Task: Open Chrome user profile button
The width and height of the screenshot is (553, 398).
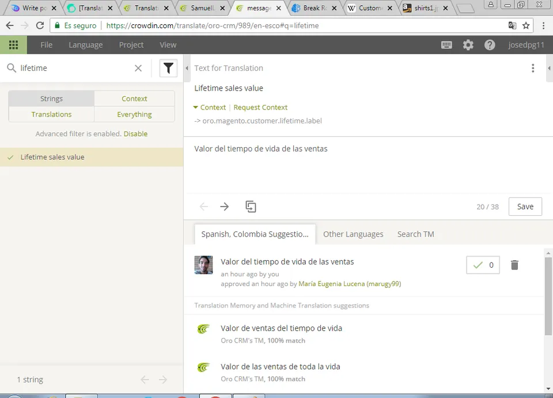Action: tap(491, 5)
